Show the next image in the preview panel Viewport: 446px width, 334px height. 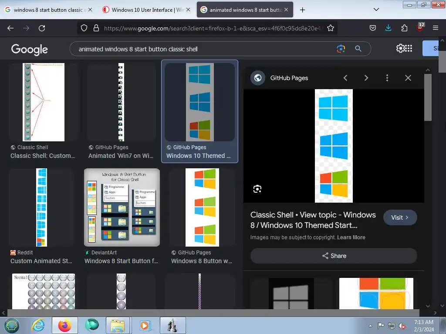click(x=366, y=78)
